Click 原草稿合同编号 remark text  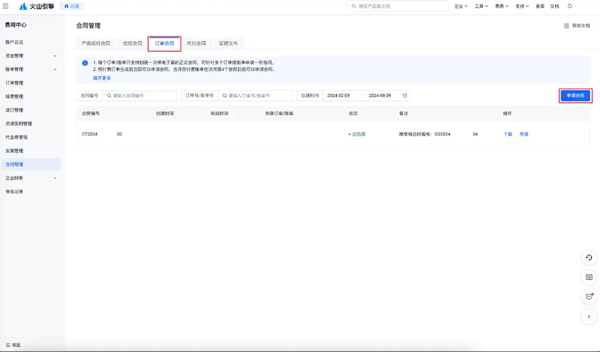coord(438,134)
